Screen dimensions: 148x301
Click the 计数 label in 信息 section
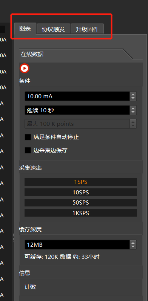click(x=30, y=287)
